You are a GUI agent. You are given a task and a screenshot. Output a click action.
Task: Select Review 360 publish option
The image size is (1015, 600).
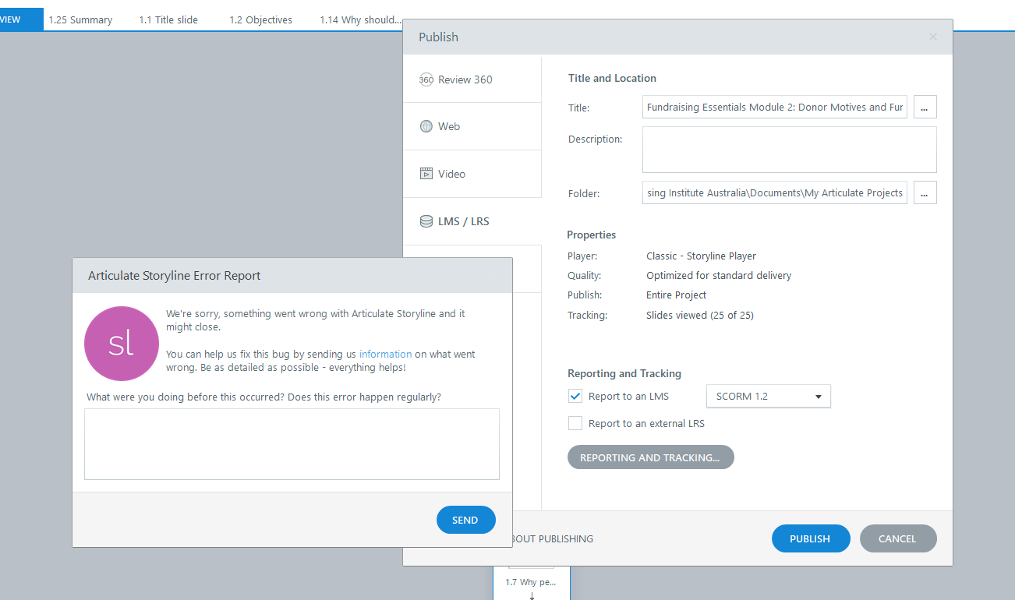(472, 79)
